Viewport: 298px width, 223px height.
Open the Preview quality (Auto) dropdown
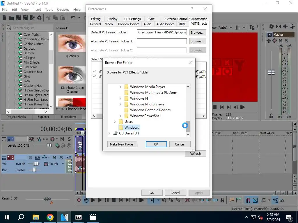(231, 28)
